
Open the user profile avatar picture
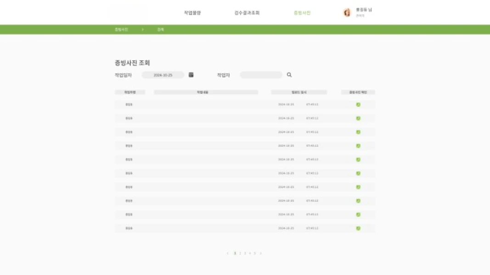click(347, 12)
